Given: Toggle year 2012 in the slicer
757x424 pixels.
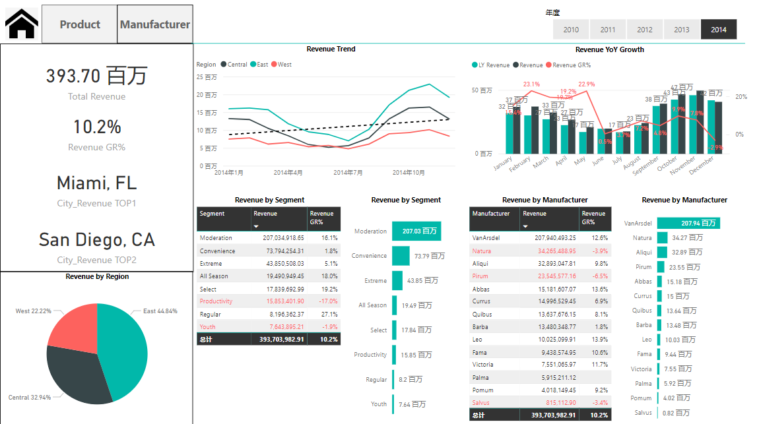Looking at the screenshot, I should click(645, 30).
